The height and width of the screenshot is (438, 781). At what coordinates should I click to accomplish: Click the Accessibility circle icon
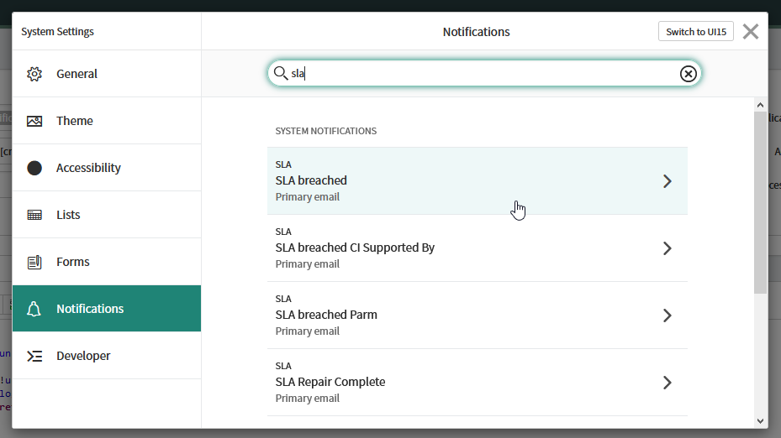point(34,168)
